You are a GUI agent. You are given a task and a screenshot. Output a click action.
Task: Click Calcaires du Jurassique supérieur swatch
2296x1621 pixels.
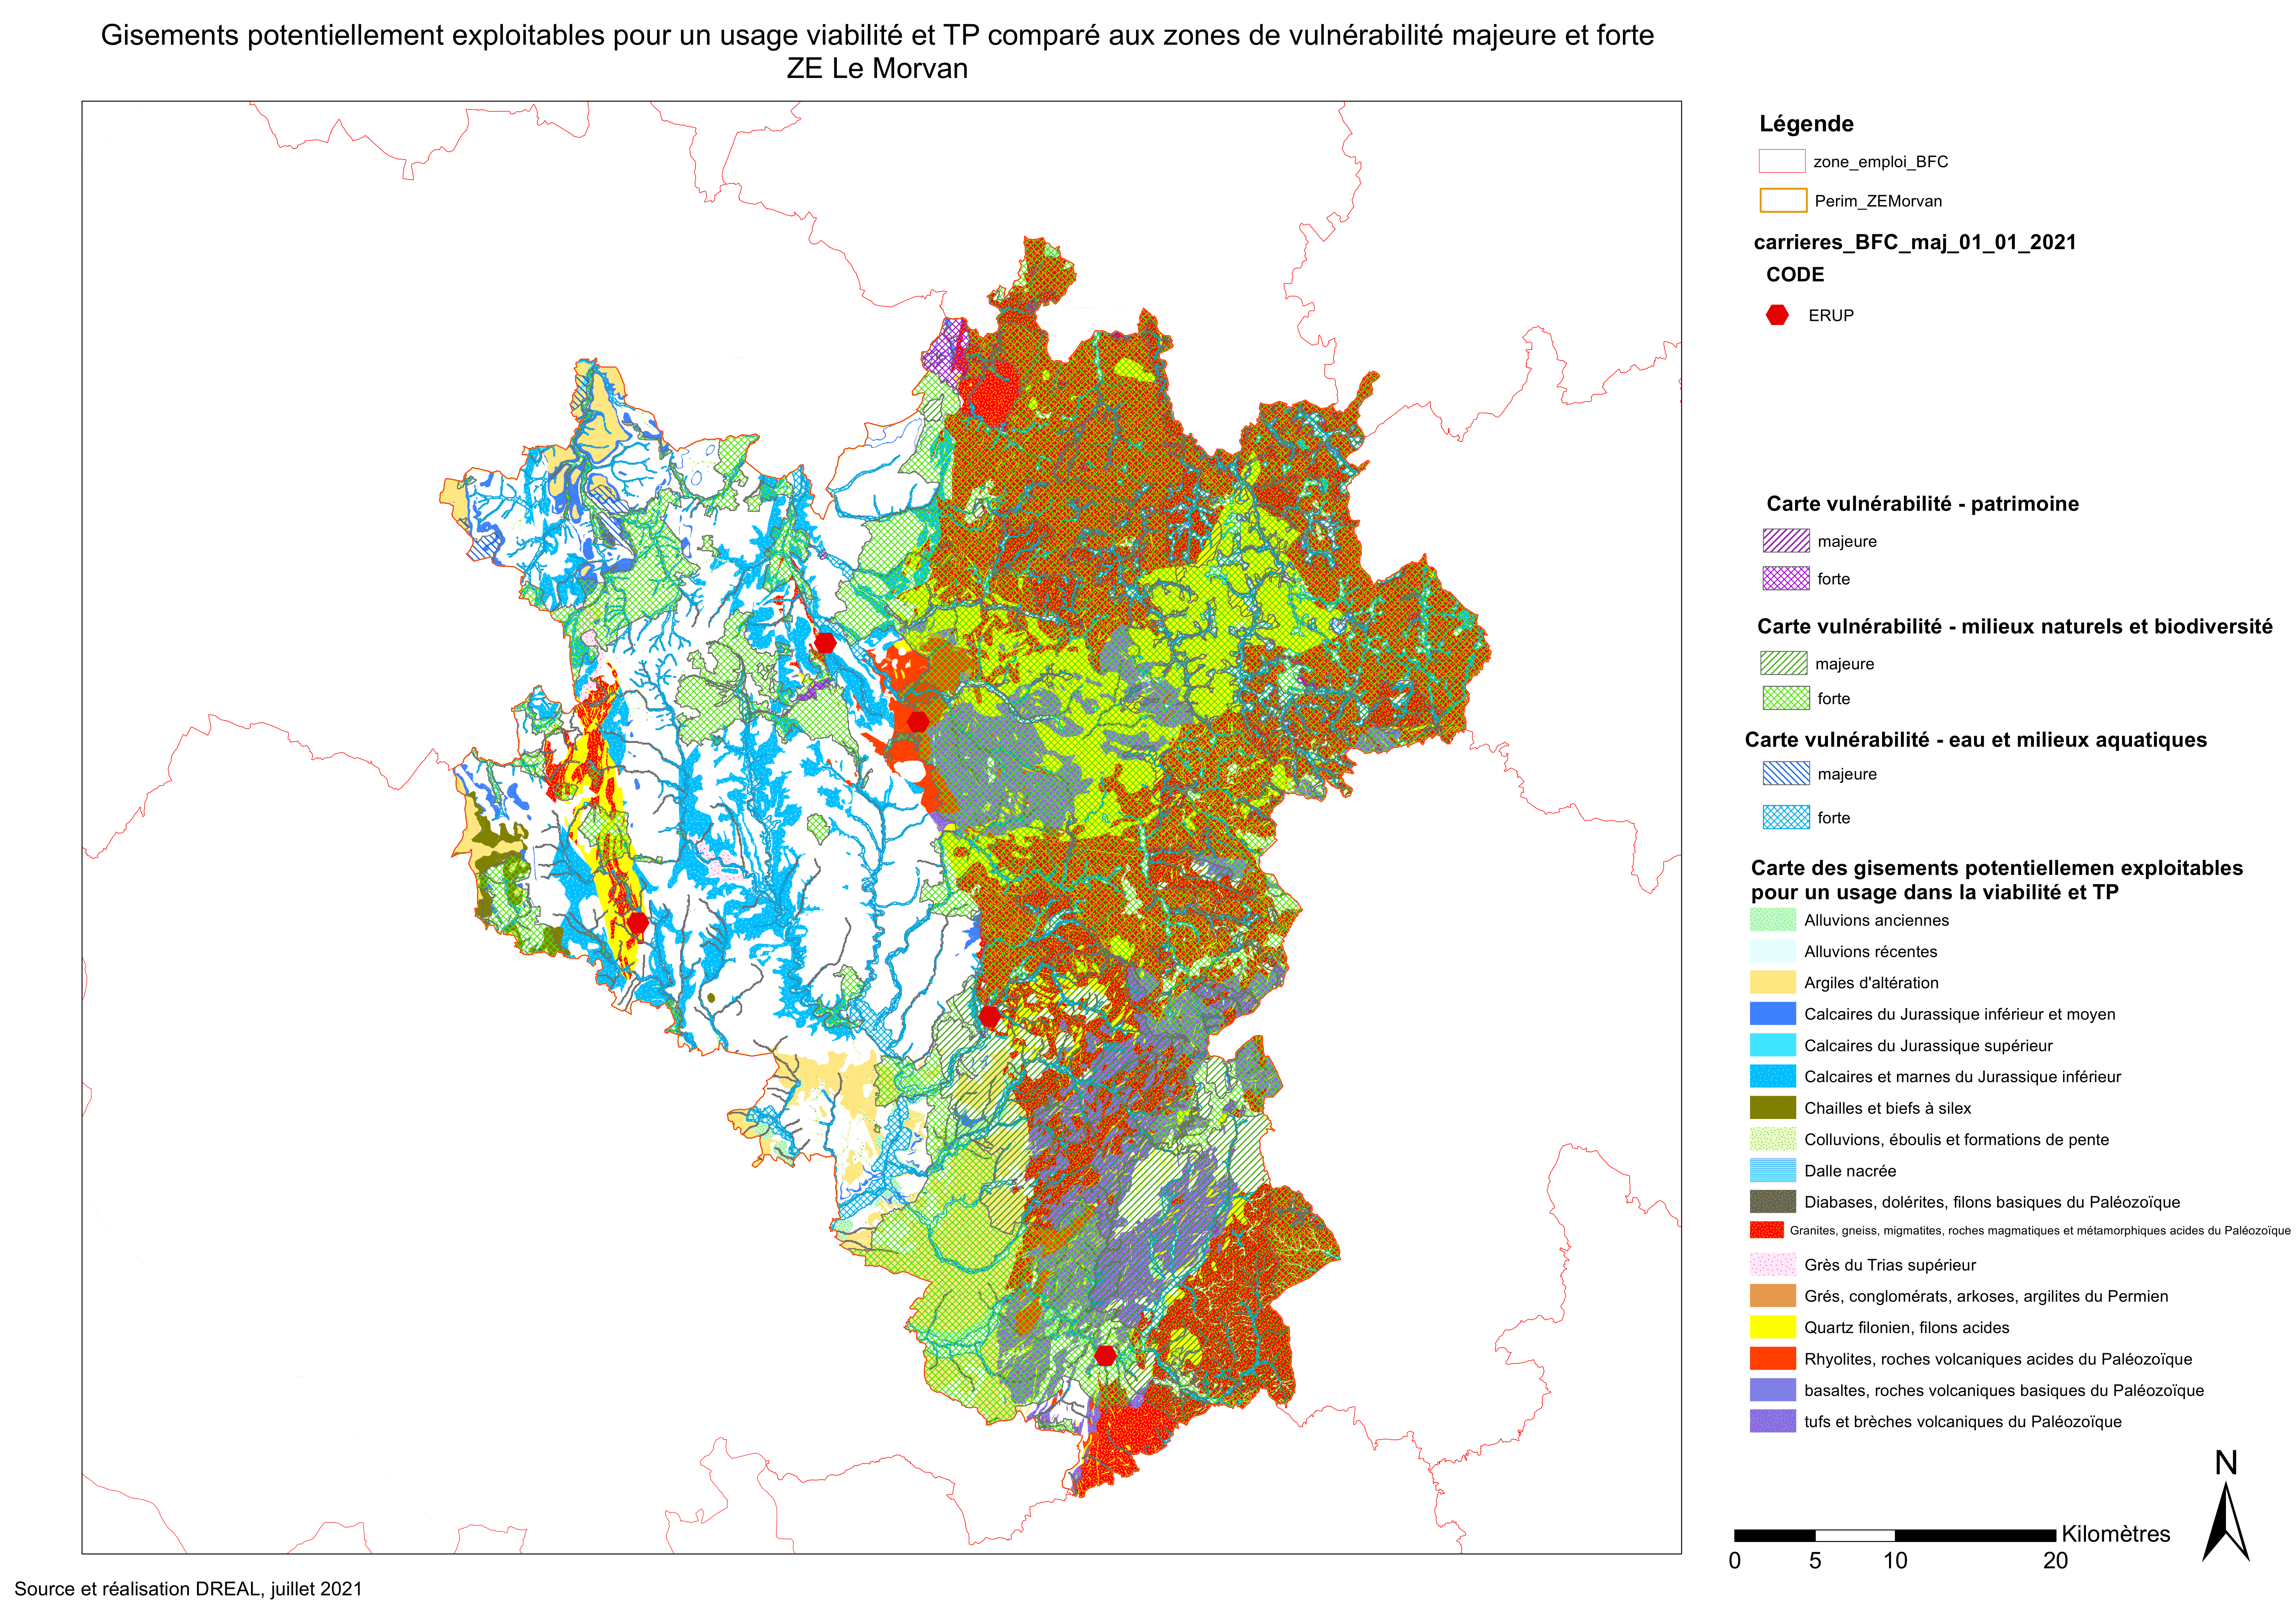(1773, 1045)
